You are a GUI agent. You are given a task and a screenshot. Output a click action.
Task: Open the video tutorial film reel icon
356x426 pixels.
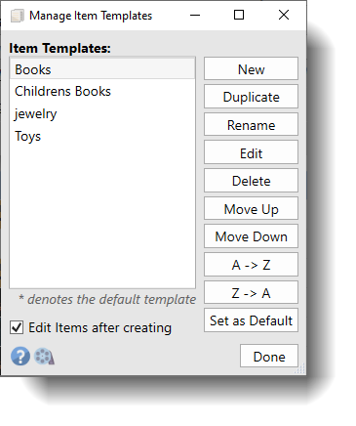point(44,357)
